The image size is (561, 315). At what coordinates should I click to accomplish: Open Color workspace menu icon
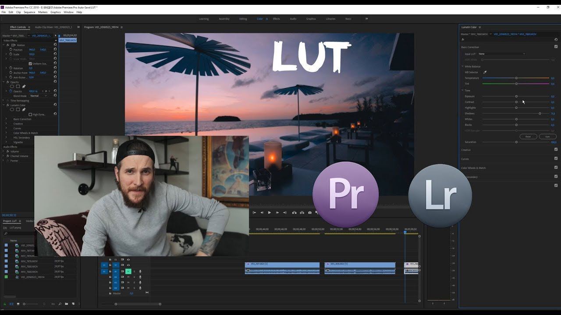[267, 19]
